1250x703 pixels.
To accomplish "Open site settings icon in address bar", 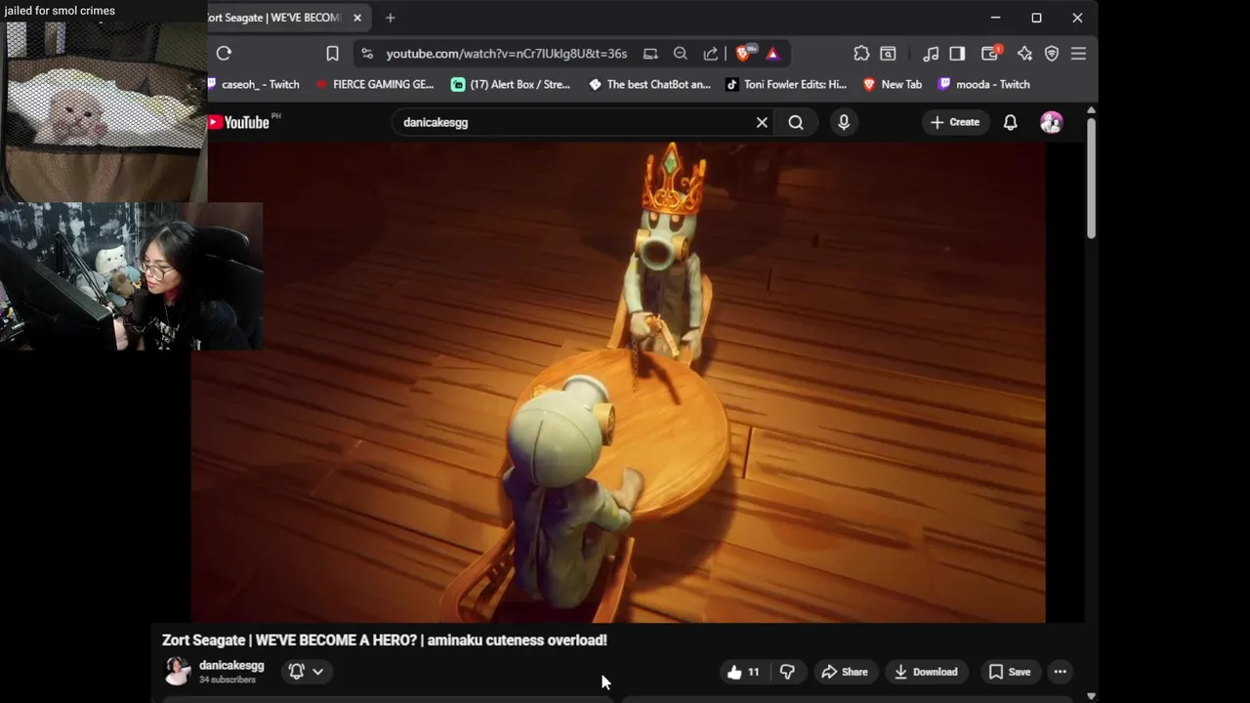I will click(366, 54).
